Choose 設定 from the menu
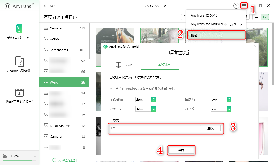Viewport: 274px width, 165px height. click(216, 35)
